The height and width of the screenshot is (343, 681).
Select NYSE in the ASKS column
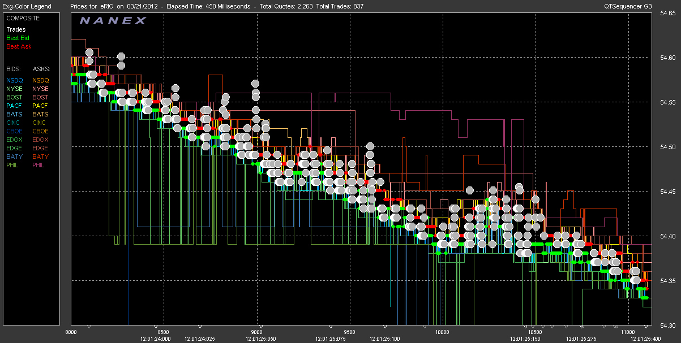[x=40, y=89]
